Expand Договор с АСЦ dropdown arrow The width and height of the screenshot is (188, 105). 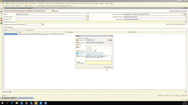coord(88,19)
